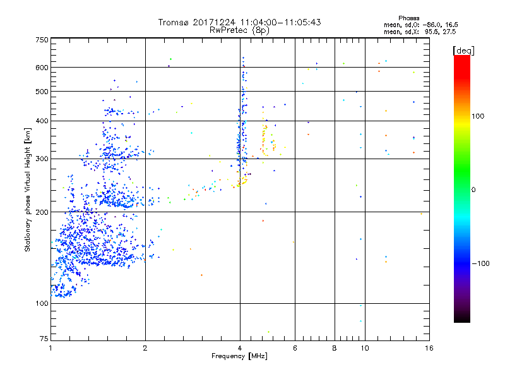The image size is (505, 379).
Task: Click the 'RwPretec (8p)' subtitle
Action: coord(239,30)
